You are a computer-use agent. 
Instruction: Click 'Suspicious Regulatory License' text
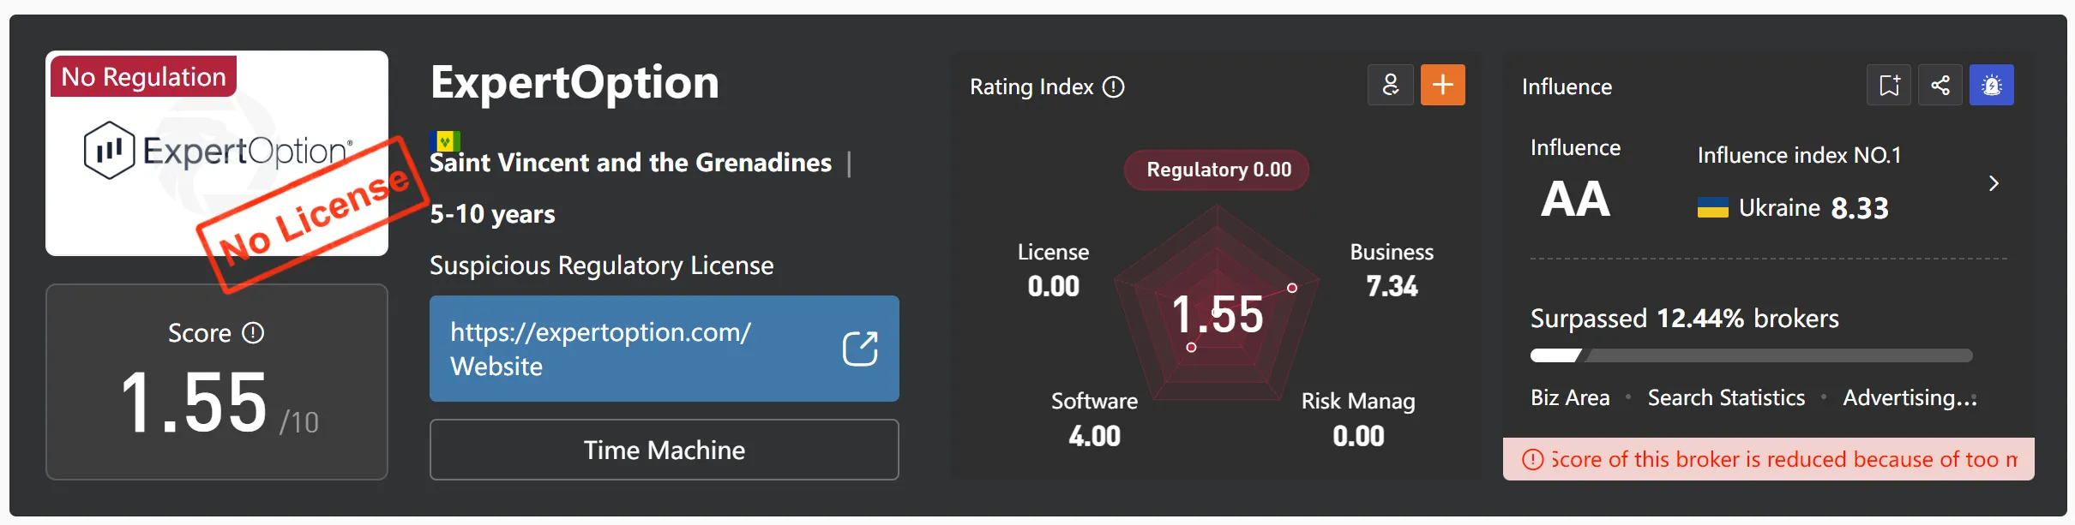pyautogui.click(x=601, y=265)
